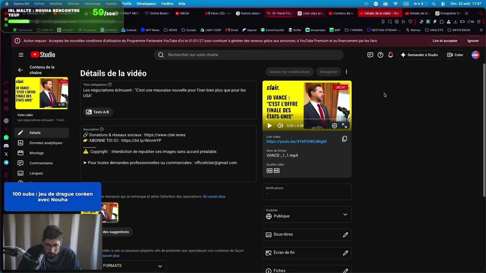
Task: Open the notifications bell
Action: (391, 55)
